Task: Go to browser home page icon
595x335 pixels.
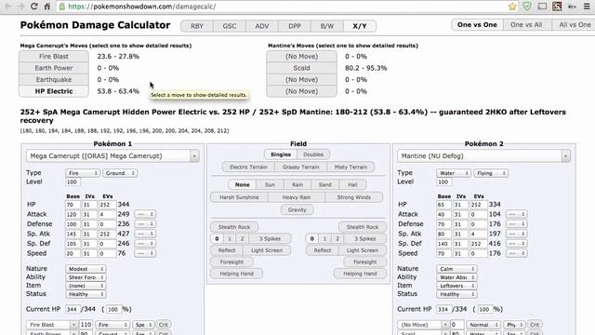Action: (x=47, y=7)
